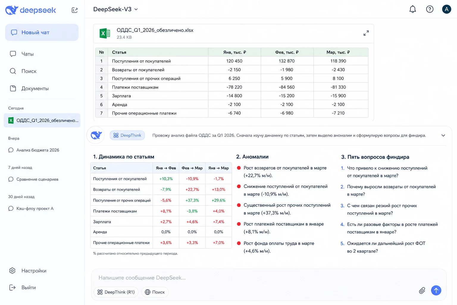Click the chat bubble icon beside Сравнение сценариев

point(11,179)
